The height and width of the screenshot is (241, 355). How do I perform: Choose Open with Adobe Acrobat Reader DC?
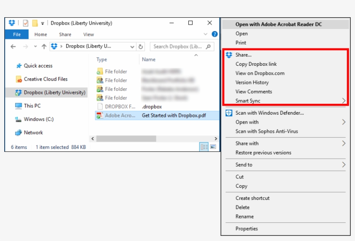point(286,24)
